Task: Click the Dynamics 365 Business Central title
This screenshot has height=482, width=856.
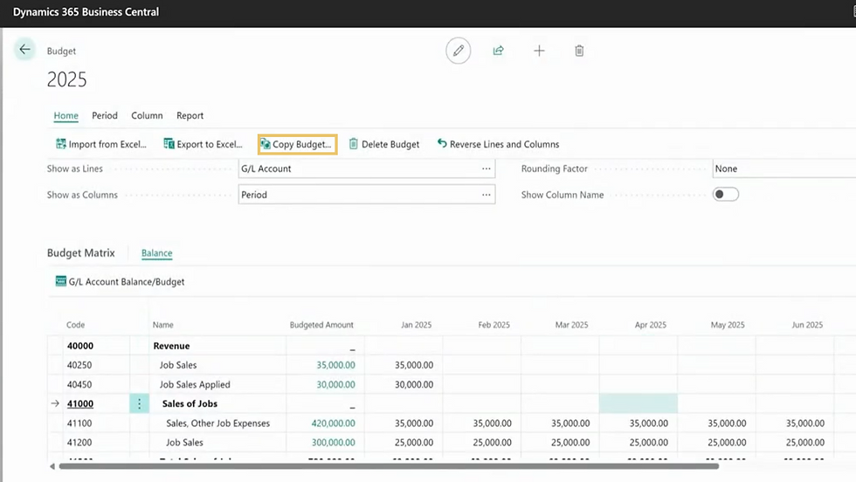Action: coord(86,12)
